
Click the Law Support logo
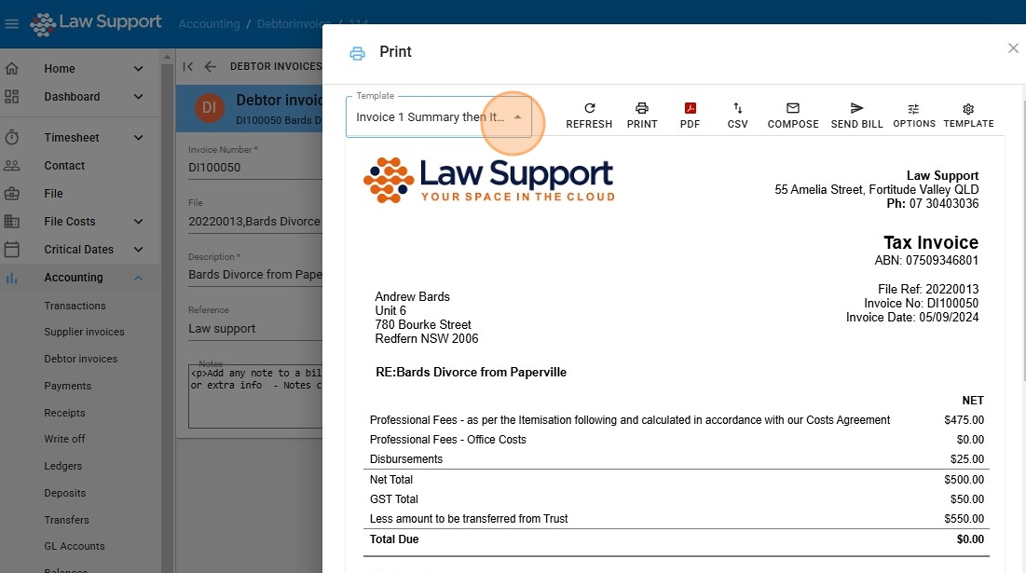[96, 23]
